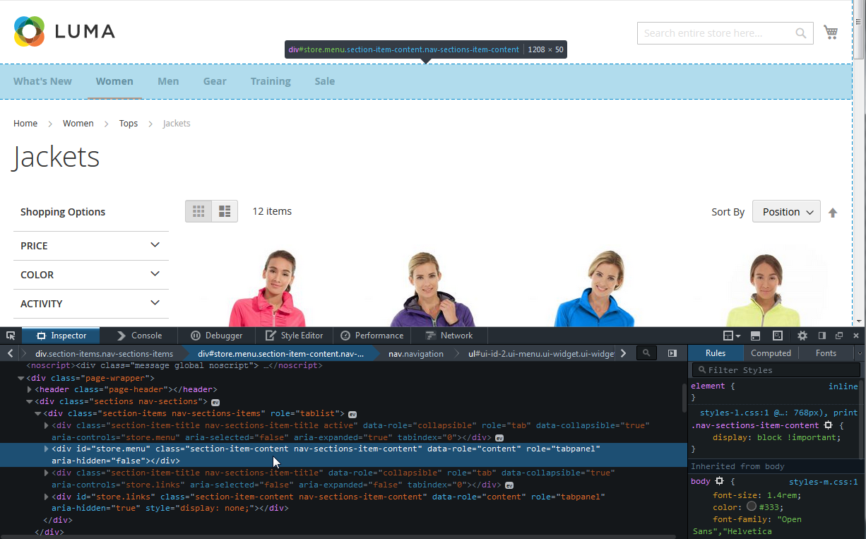Open the shopping cart icon

tap(831, 32)
